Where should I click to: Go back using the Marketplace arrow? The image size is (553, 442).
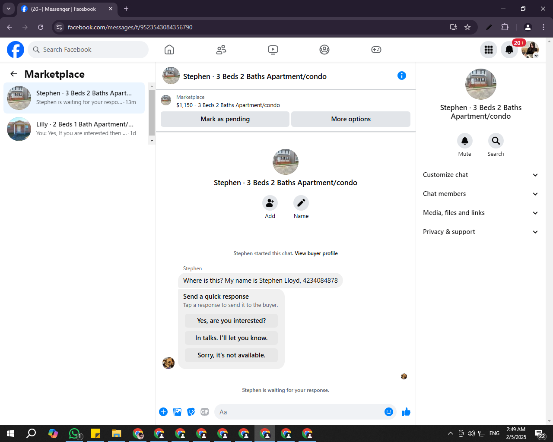(14, 74)
